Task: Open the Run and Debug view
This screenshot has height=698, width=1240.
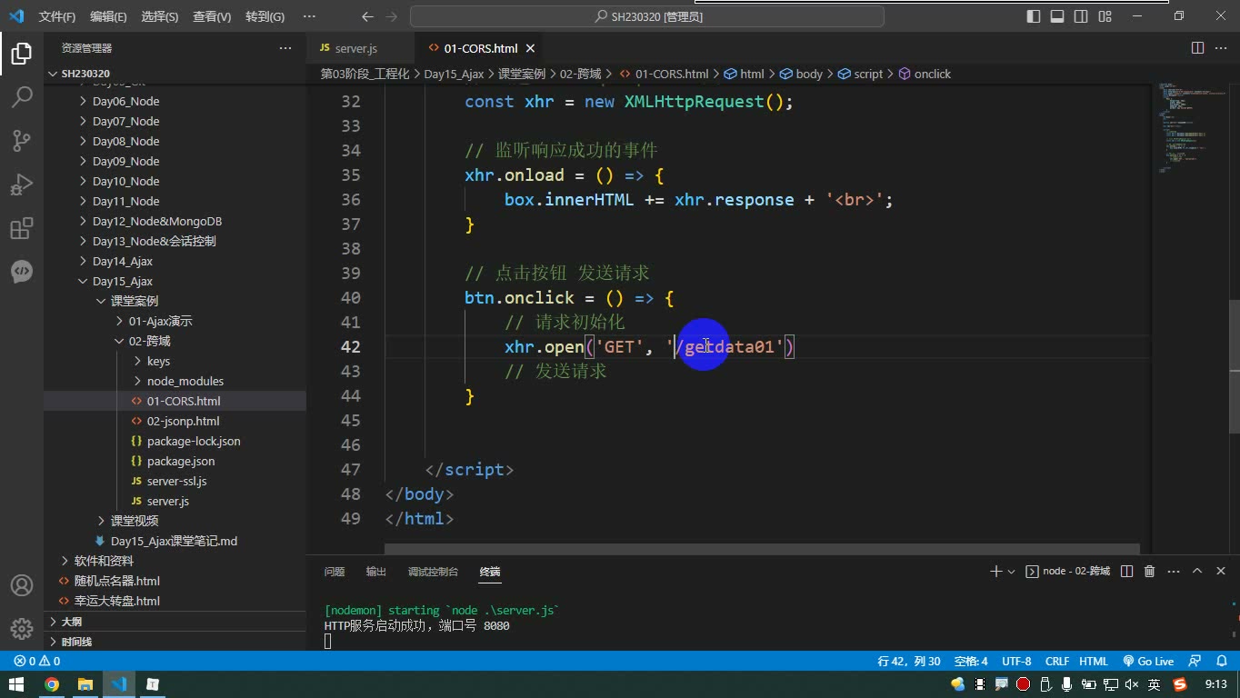Action: point(22,184)
